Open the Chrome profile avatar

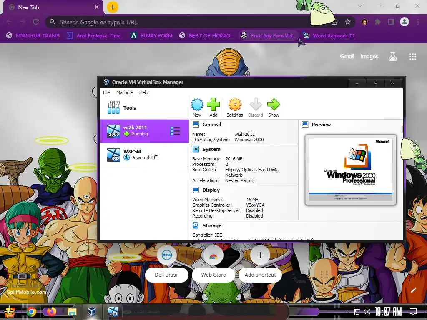pyautogui.click(x=404, y=22)
